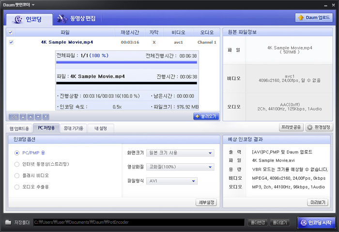Click the 4096x2160, 24.00fps source video info
The image size is (339, 232).
point(290,80)
